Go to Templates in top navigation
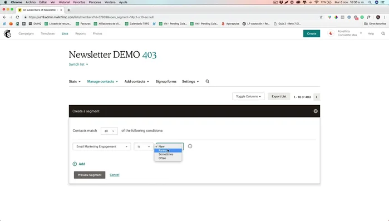 (48, 33)
